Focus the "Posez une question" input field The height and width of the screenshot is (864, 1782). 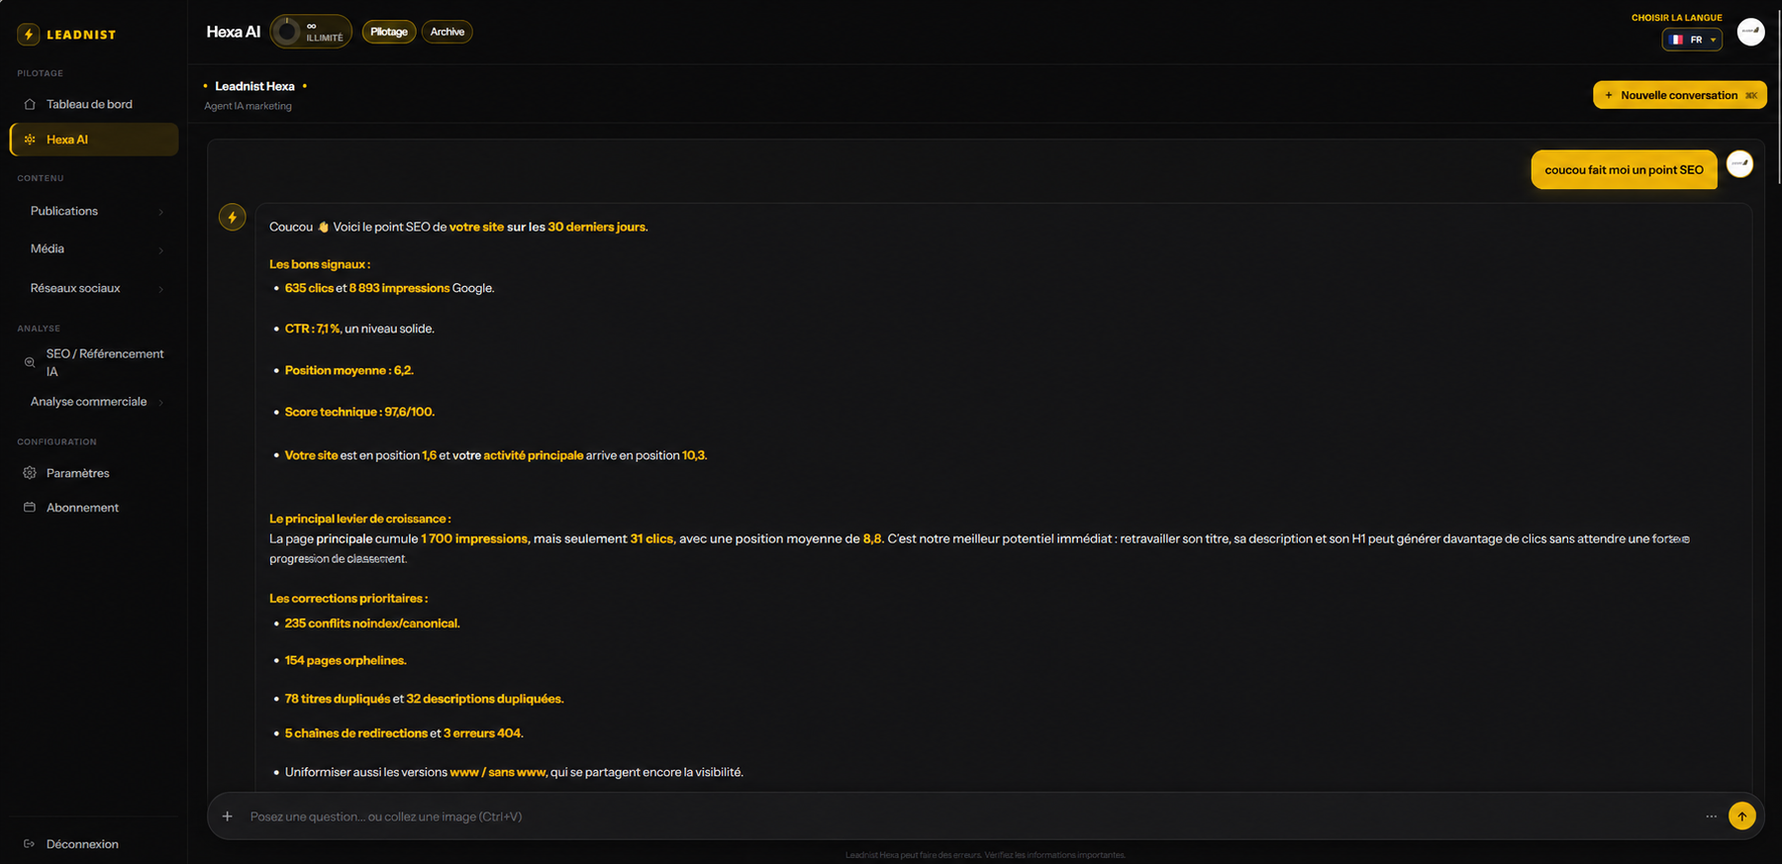(970, 816)
